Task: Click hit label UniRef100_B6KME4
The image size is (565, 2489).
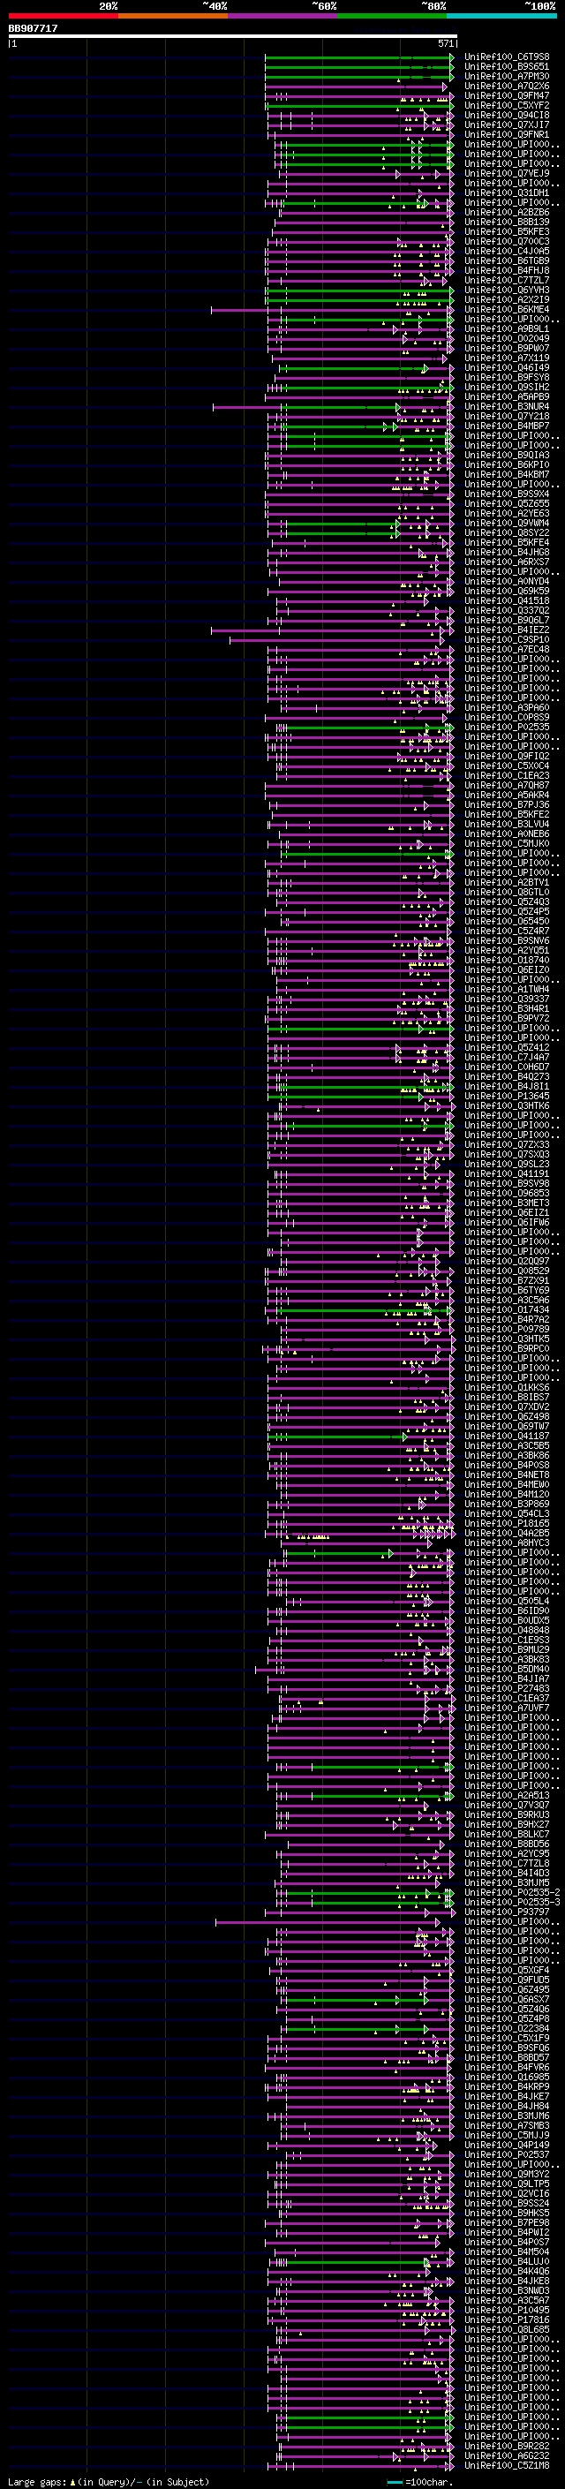Action: pyautogui.click(x=507, y=310)
